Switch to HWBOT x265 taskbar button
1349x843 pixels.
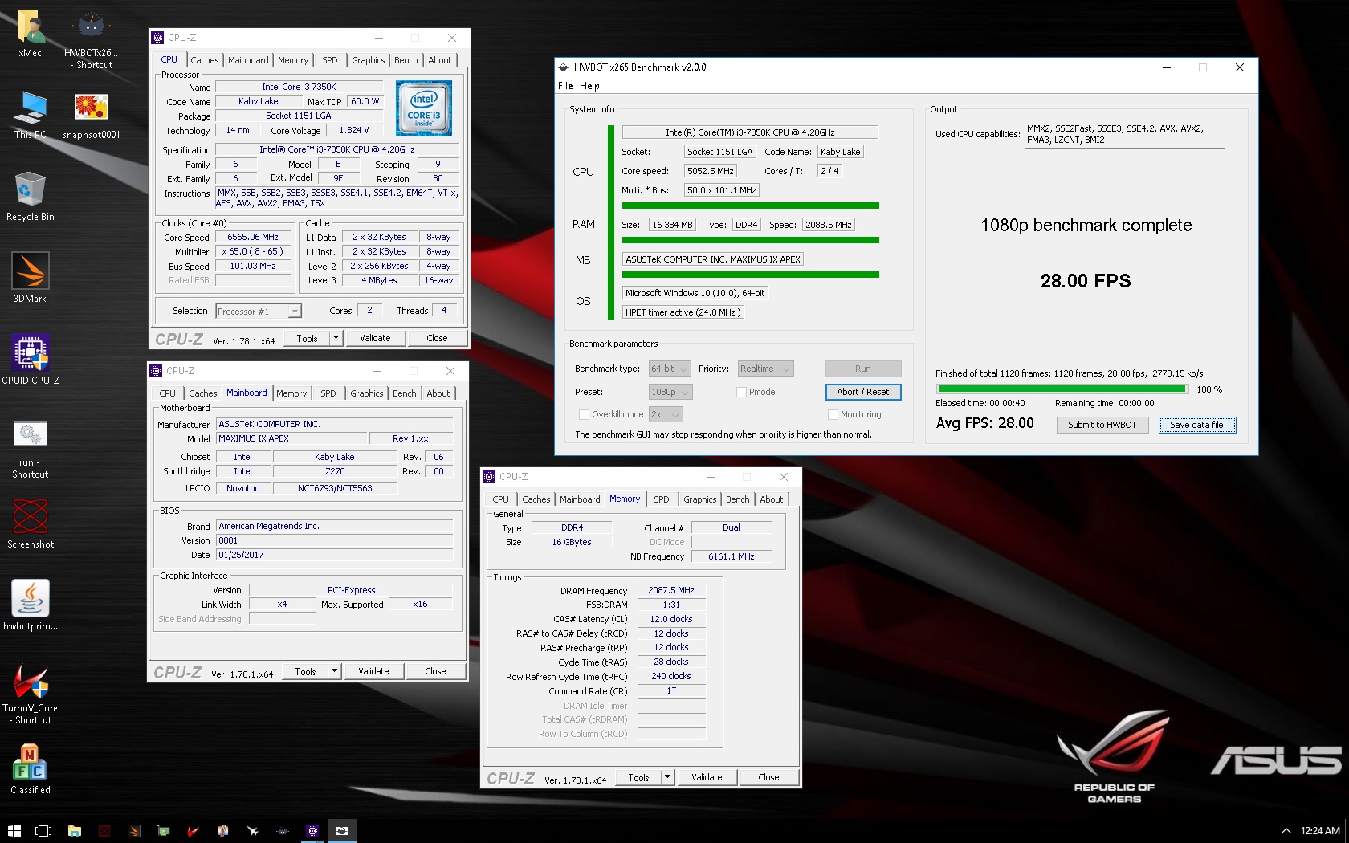(342, 831)
